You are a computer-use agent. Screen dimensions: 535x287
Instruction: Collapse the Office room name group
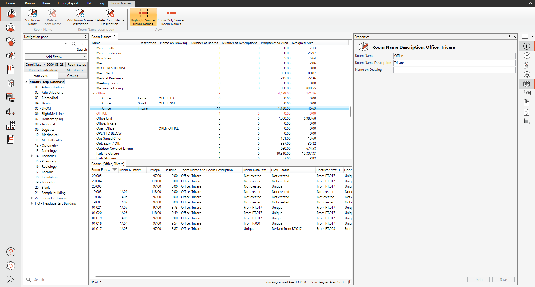pos(93,93)
